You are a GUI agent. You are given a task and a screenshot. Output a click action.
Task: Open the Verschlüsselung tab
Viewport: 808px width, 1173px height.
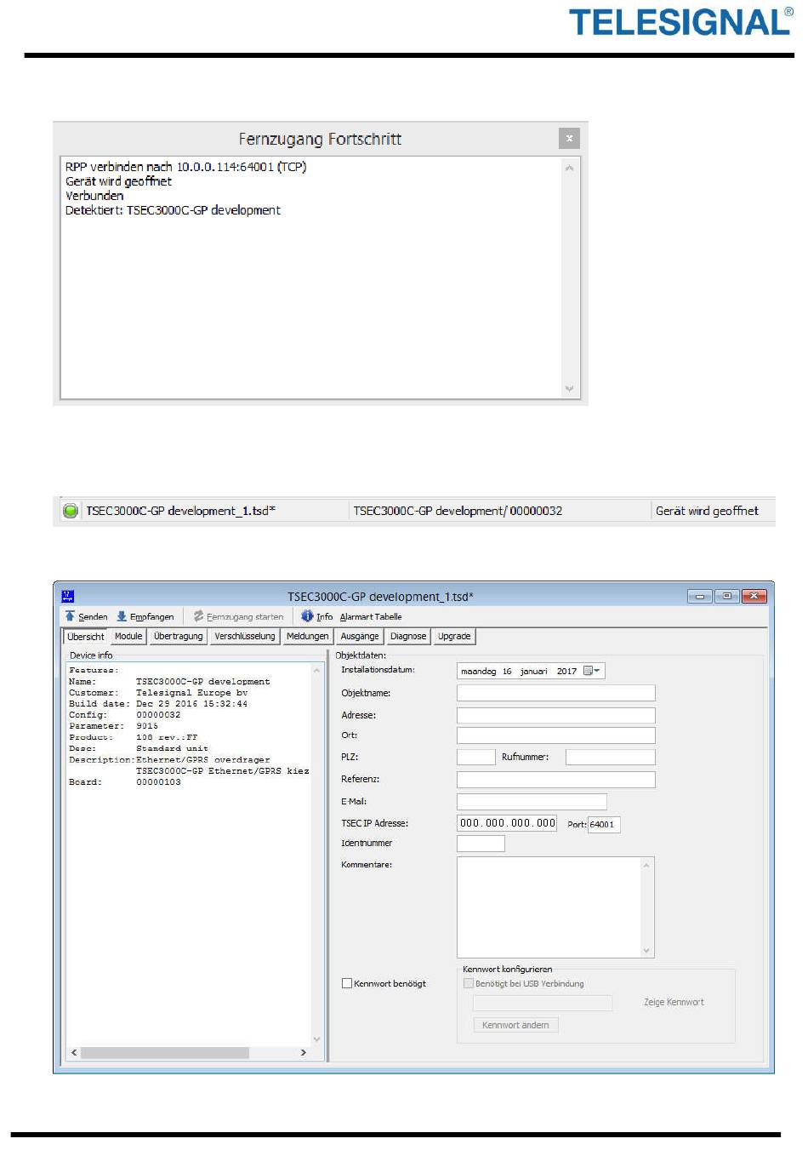click(x=245, y=637)
